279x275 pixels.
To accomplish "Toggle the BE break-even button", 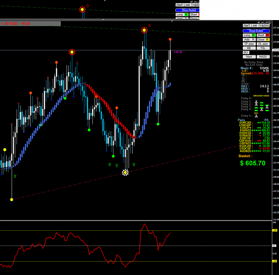I will (x=249, y=48).
